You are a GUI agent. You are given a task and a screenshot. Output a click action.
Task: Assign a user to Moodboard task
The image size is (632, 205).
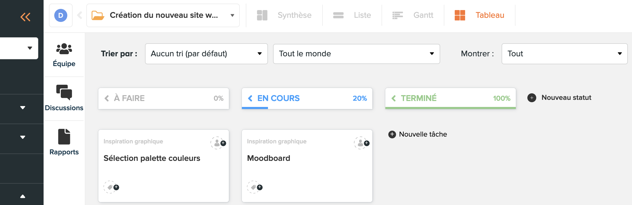tap(362, 143)
